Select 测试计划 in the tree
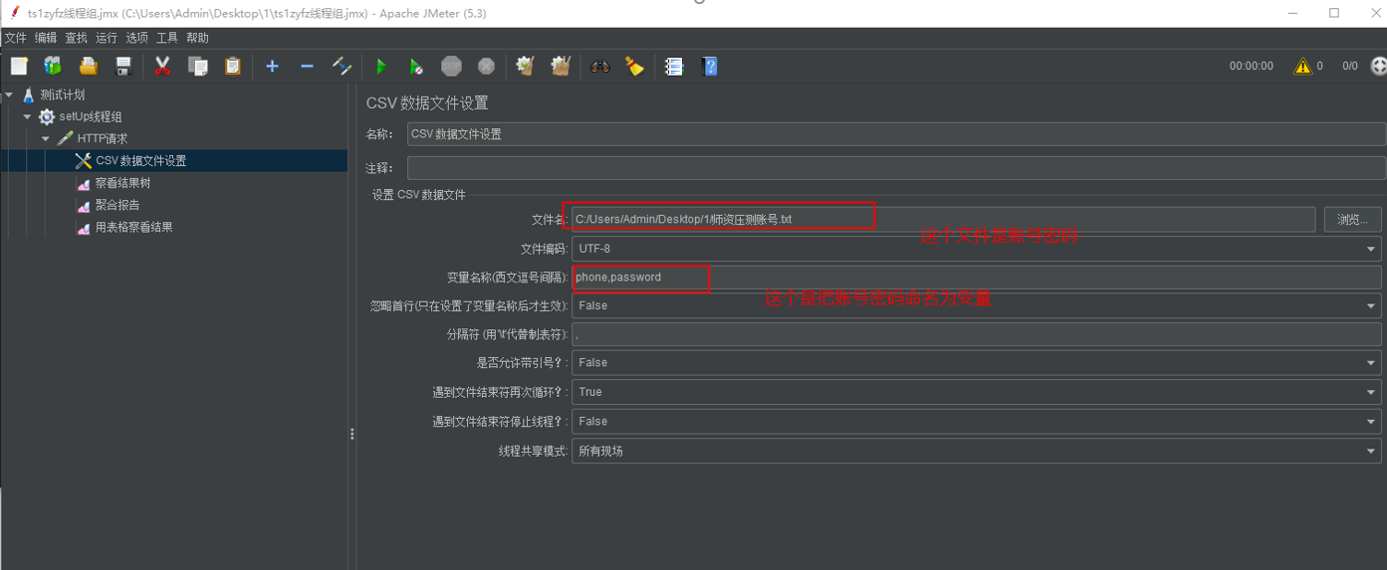Viewport: 1387px width, 570px height. pos(63,95)
